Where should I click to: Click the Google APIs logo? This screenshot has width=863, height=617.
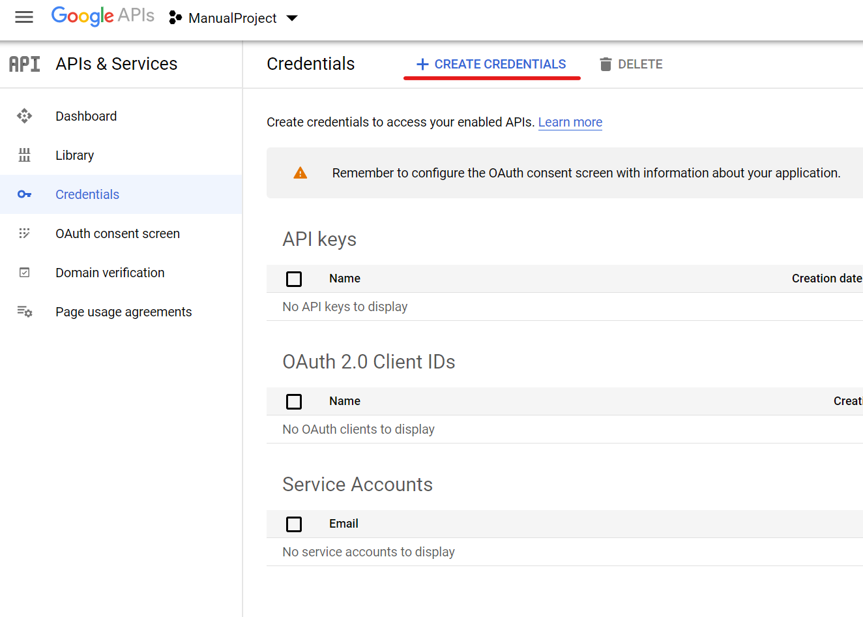tap(102, 16)
